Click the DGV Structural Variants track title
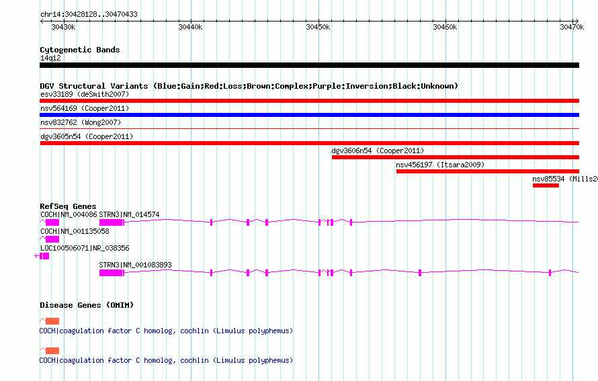Viewport: 598px width, 381px height. pos(249,86)
